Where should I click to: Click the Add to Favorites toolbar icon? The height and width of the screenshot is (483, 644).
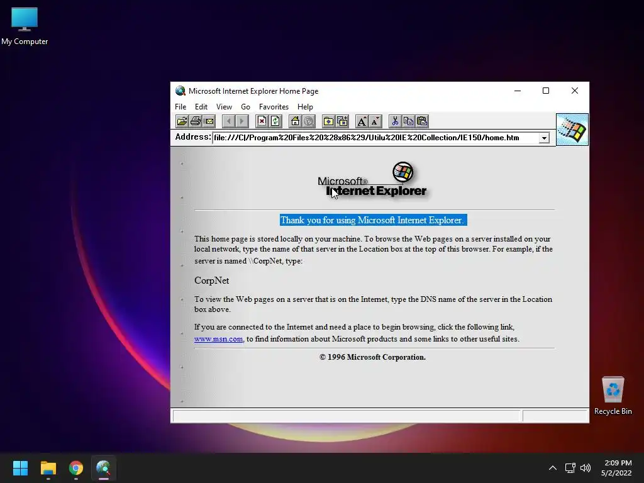click(x=342, y=121)
